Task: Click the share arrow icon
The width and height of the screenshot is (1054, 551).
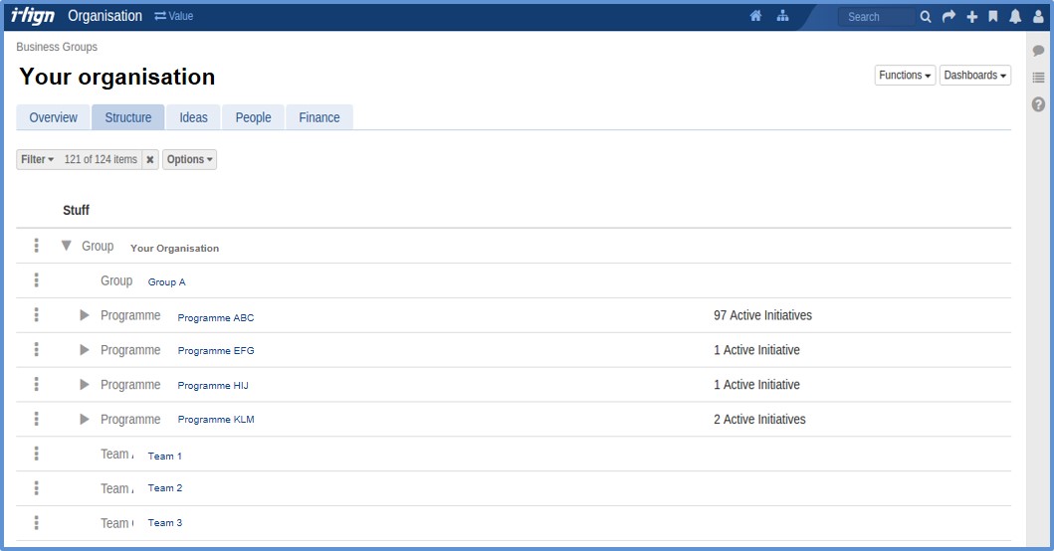Action: (949, 17)
